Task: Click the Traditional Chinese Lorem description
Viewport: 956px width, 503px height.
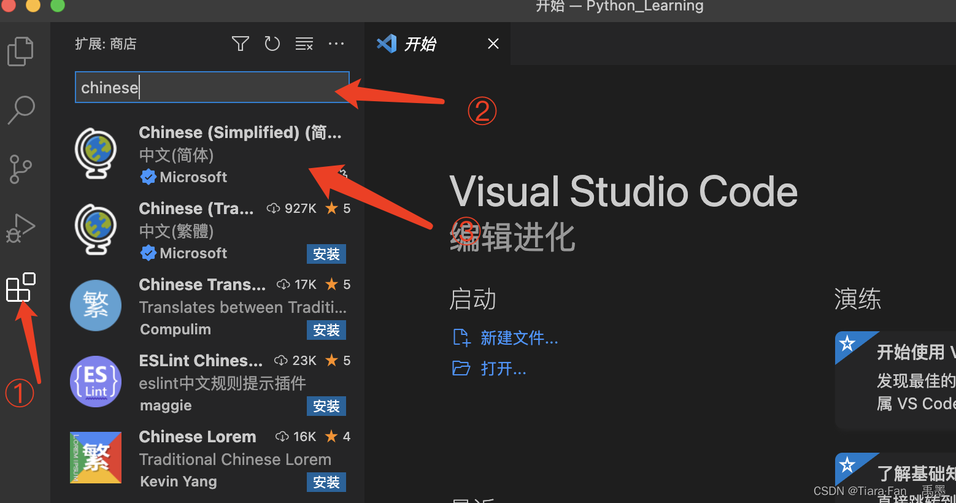Action: click(235, 459)
